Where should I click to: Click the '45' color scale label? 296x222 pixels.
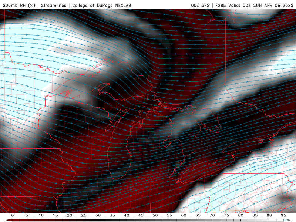(141, 215)
